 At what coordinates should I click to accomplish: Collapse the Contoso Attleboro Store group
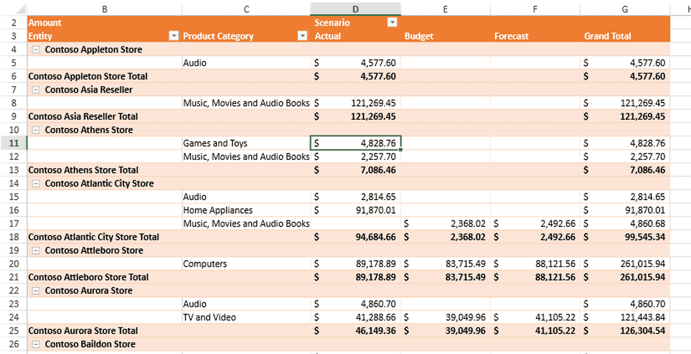[x=36, y=251]
